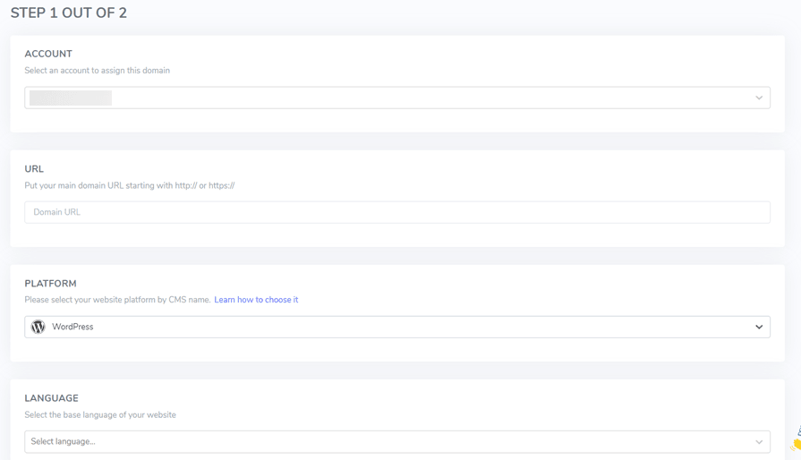Expand the Account dropdown chevron

coord(758,98)
